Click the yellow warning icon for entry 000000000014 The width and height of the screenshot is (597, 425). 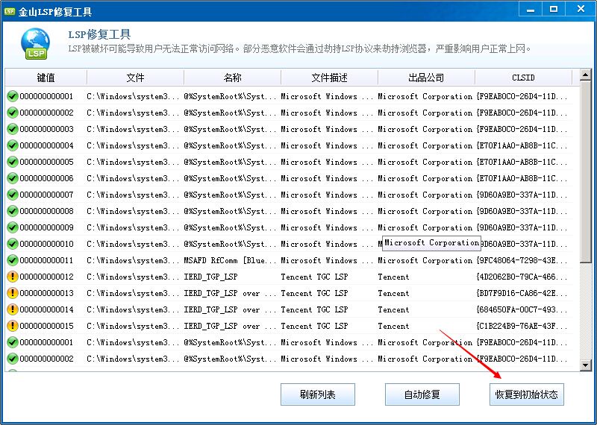tap(13, 309)
